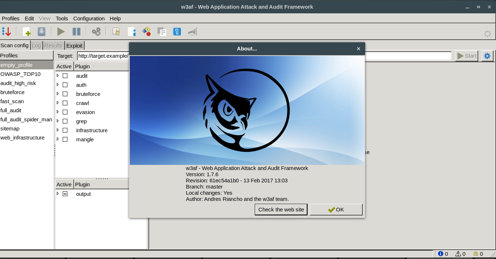Open the multiple exploit gears icon

[x=96, y=32]
